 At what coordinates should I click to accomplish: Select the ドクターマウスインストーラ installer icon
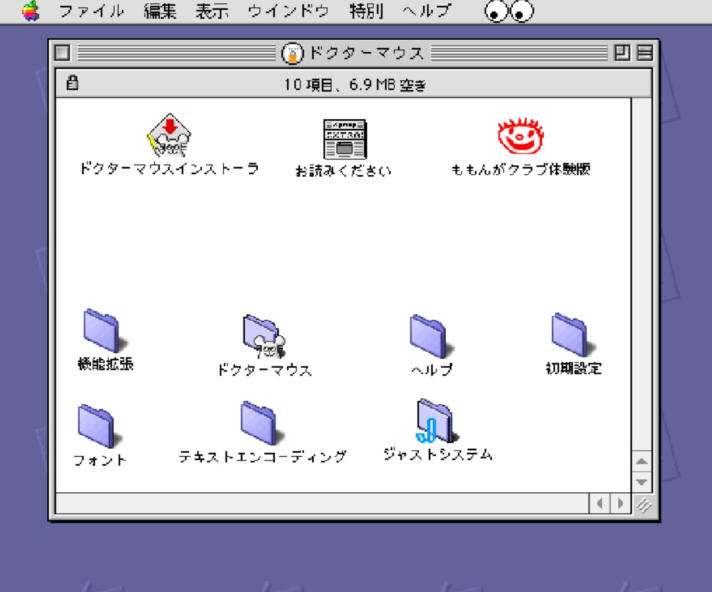pos(169,135)
